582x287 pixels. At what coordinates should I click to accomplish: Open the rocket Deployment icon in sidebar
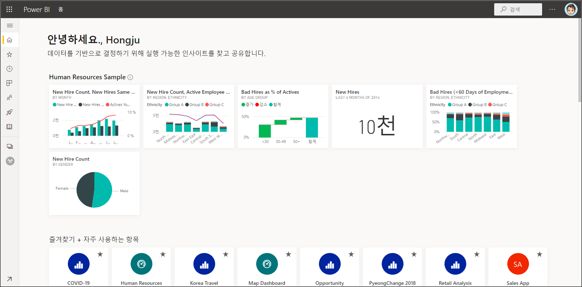[x=10, y=112]
